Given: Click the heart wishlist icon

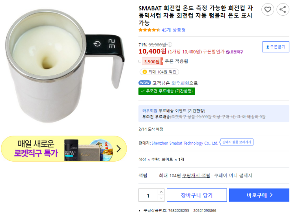Looking at the screenshot, I should (x=268, y=9).
